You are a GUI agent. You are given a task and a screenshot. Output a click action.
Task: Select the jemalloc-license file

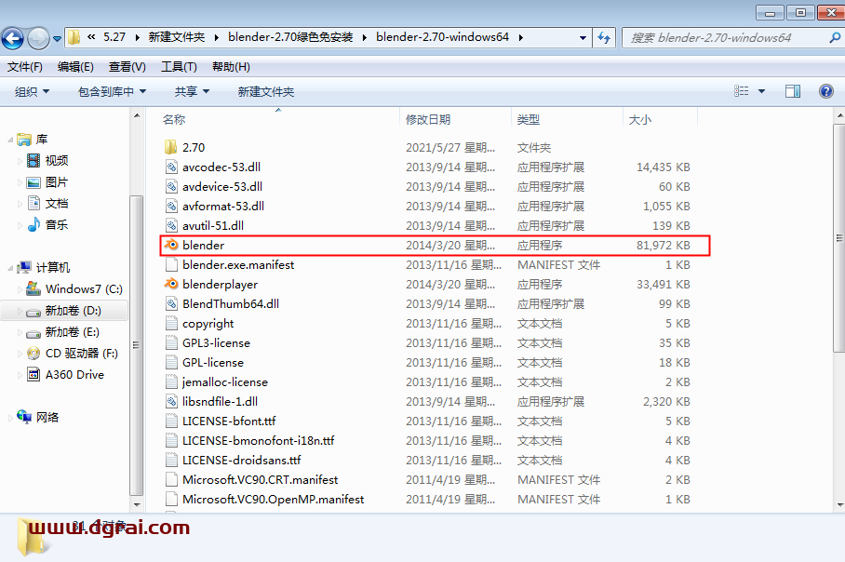click(224, 382)
